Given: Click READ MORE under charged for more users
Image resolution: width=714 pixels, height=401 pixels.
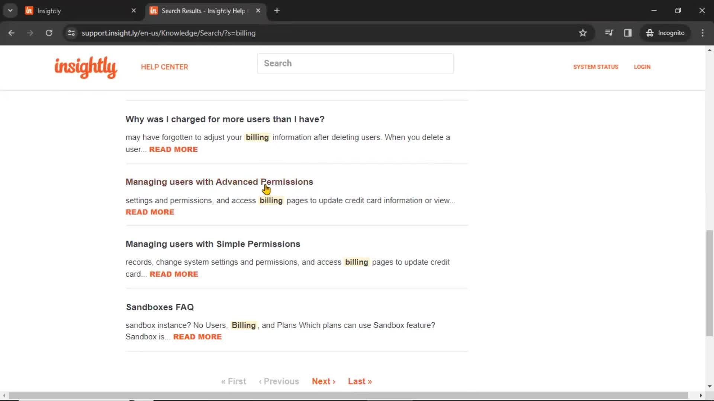Looking at the screenshot, I should (x=173, y=149).
